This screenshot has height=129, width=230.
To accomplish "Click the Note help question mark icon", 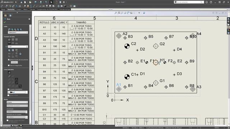I will pos(29,19).
